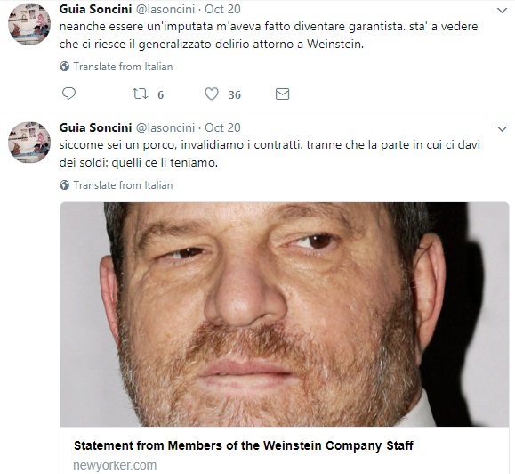Reply to the first tweet about Weinstein

[69, 94]
